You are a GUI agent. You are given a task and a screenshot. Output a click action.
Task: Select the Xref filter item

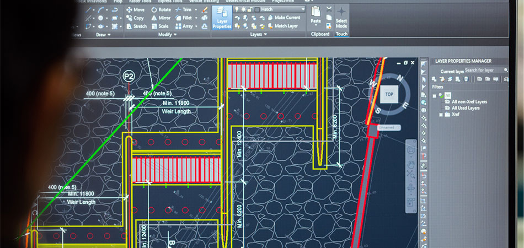pyautogui.click(x=455, y=114)
